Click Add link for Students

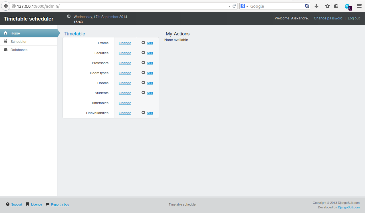(150, 93)
